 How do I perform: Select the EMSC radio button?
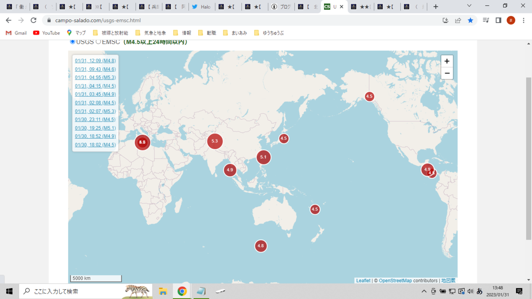pos(98,42)
